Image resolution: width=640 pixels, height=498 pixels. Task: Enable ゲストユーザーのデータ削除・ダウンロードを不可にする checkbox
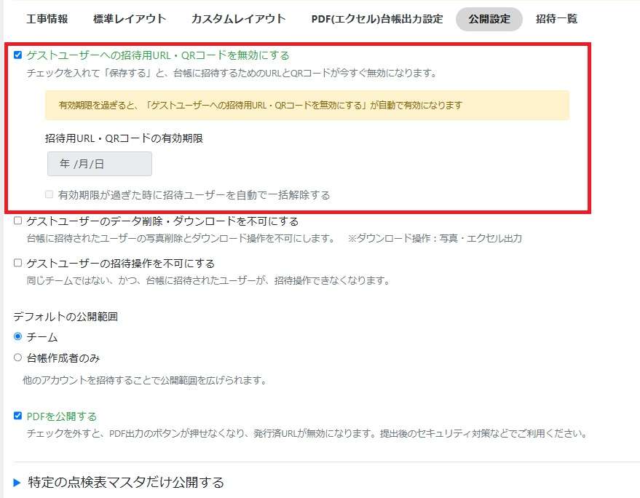17,221
